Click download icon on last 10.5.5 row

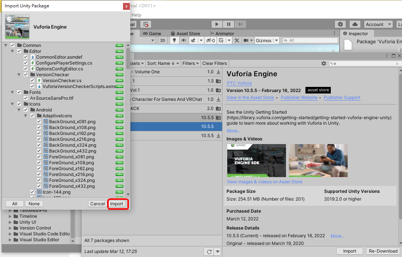[x=218, y=136]
